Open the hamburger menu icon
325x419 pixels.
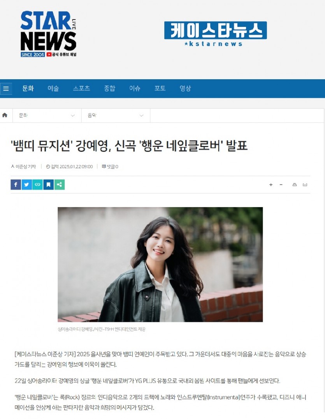(x=6, y=89)
